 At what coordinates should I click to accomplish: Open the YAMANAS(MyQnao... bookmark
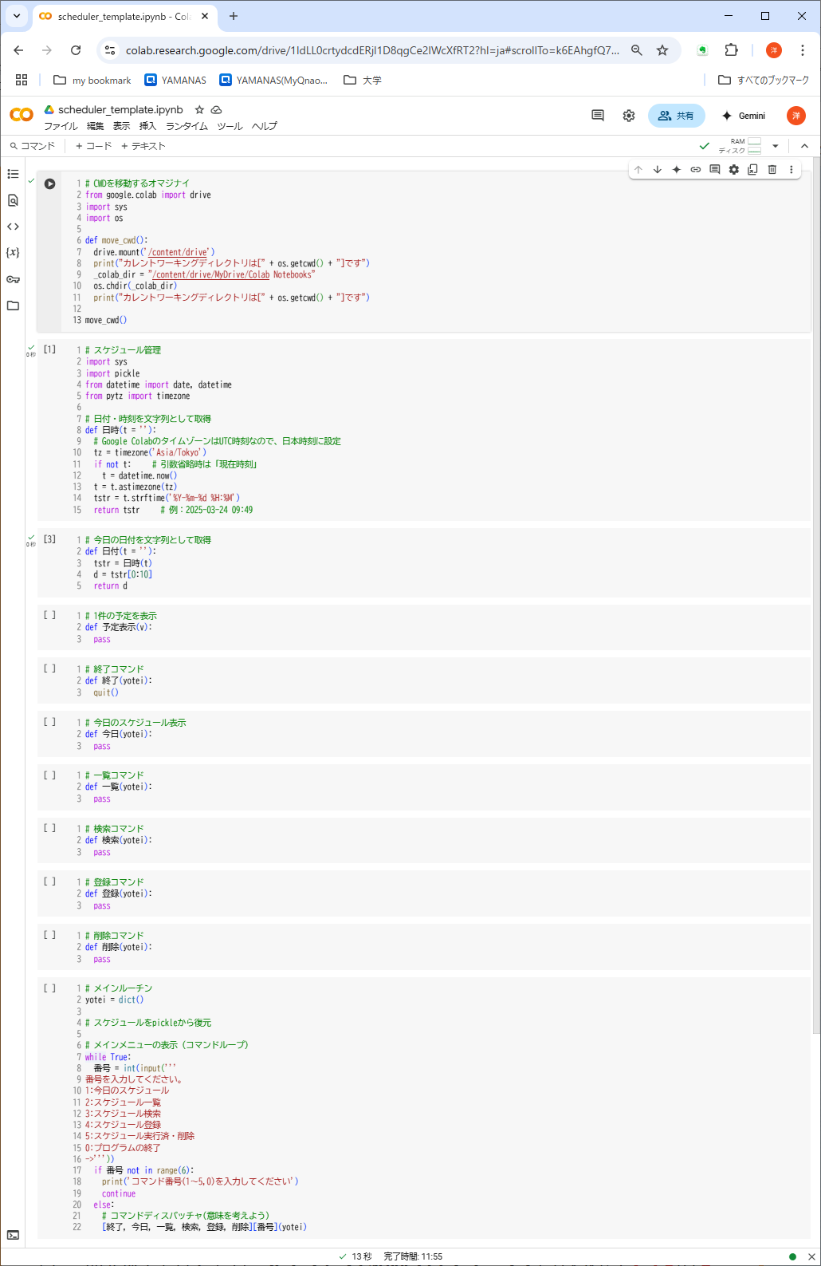click(273, 80)
